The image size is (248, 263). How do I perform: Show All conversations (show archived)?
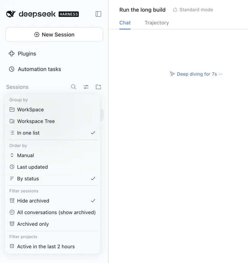click(x=52, y=212)
